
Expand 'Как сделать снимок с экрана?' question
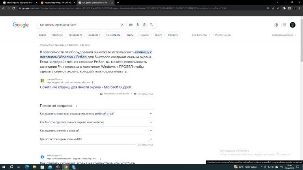point(96,131)
